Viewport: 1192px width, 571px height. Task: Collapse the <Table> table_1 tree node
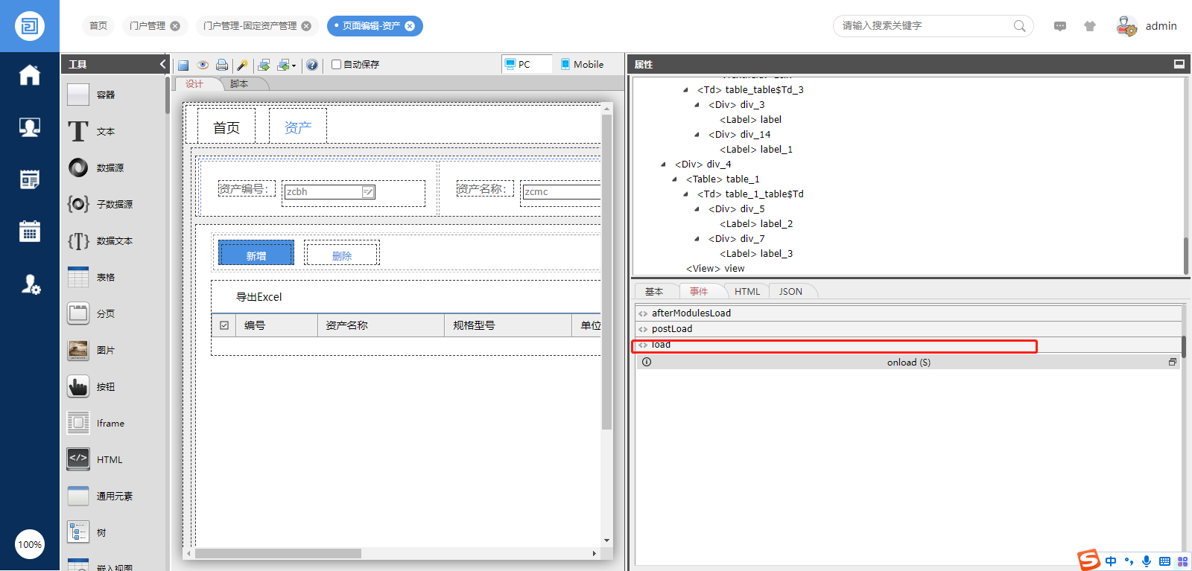(x=674, y=179)
